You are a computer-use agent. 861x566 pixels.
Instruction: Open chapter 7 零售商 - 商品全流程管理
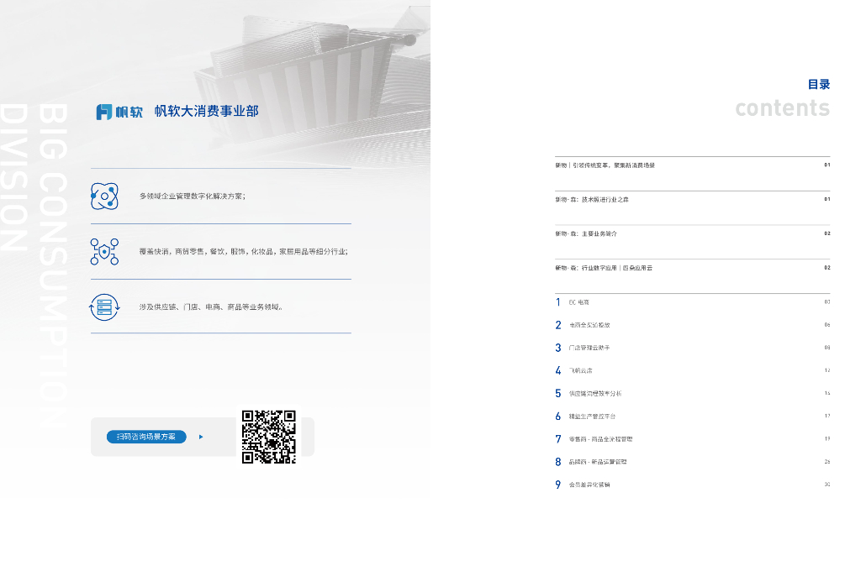[x=693, y=439]
